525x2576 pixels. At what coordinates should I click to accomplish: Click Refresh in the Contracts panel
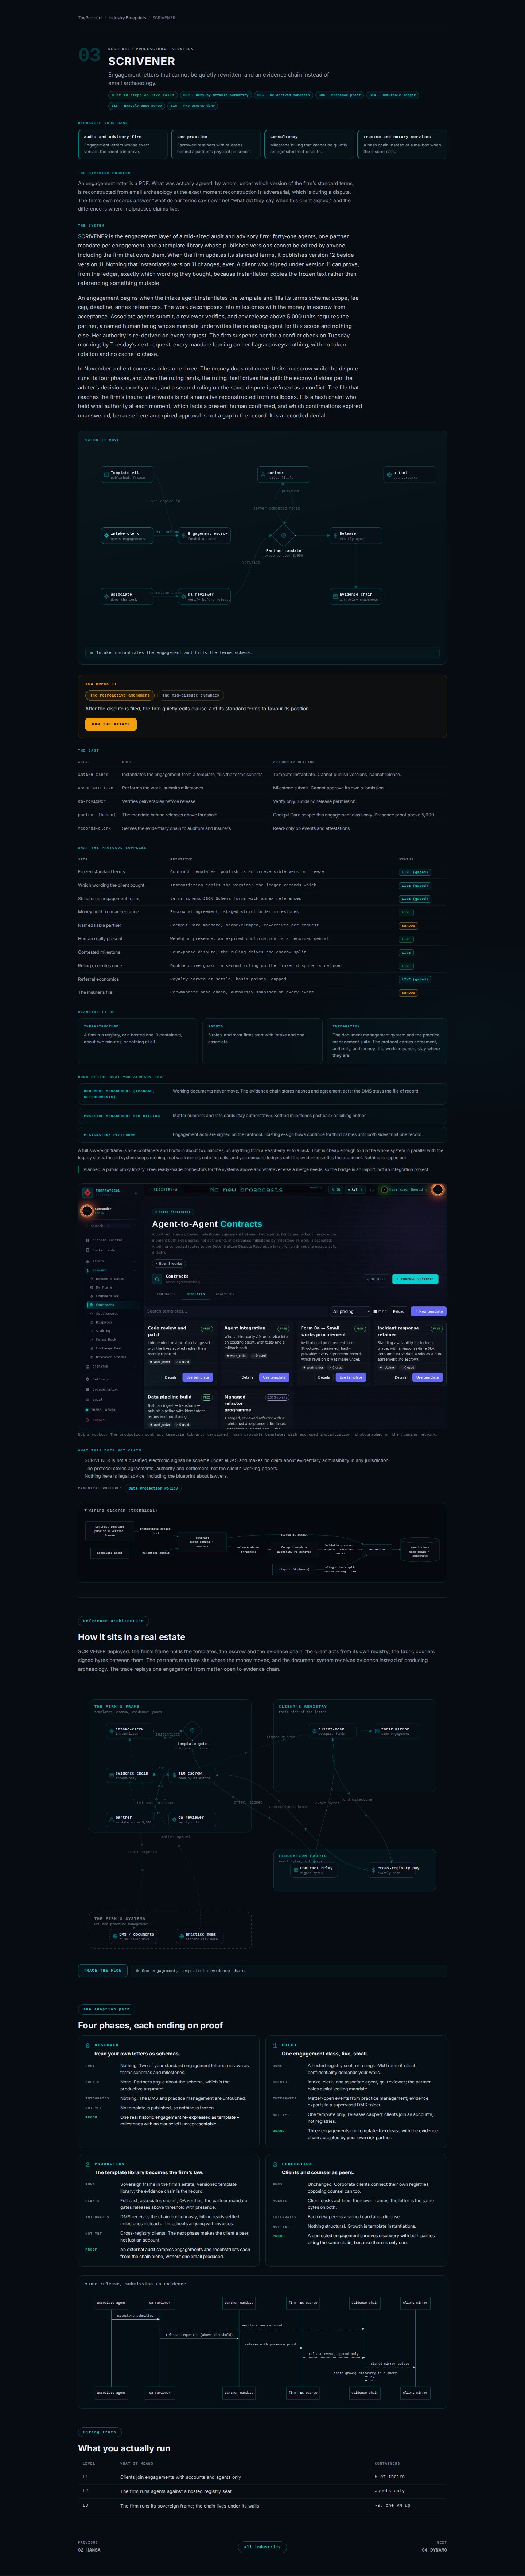tap(377, 1279)
